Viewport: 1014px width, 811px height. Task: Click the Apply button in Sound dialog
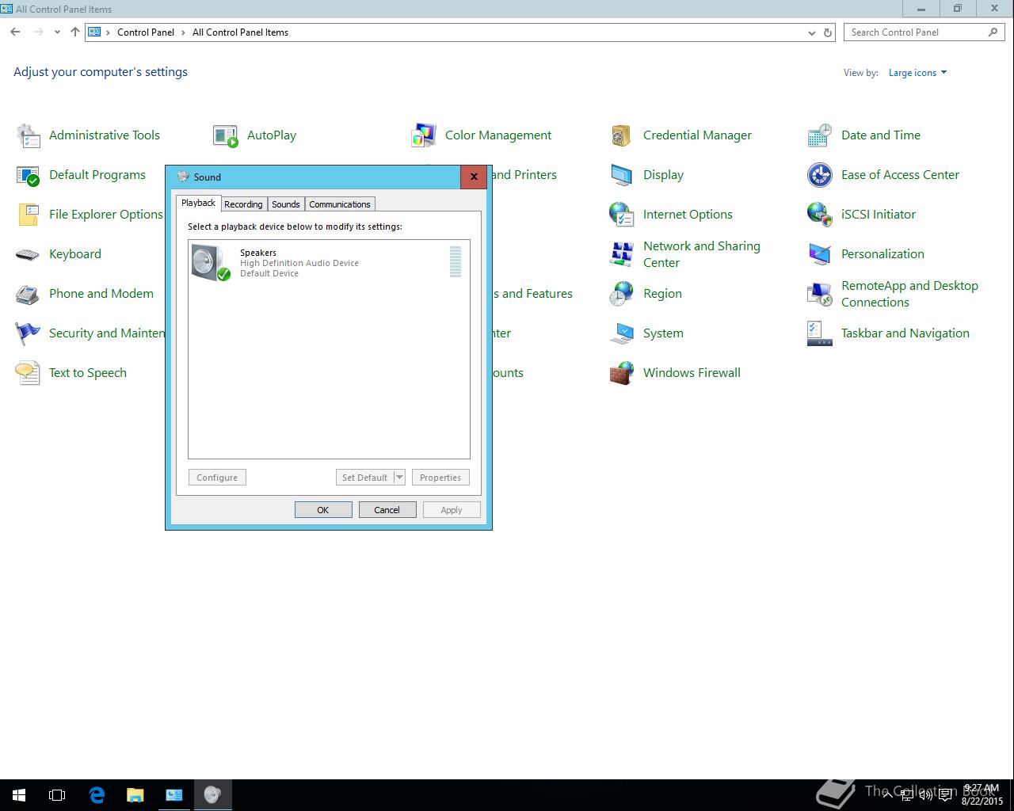[x=452, y=510]
